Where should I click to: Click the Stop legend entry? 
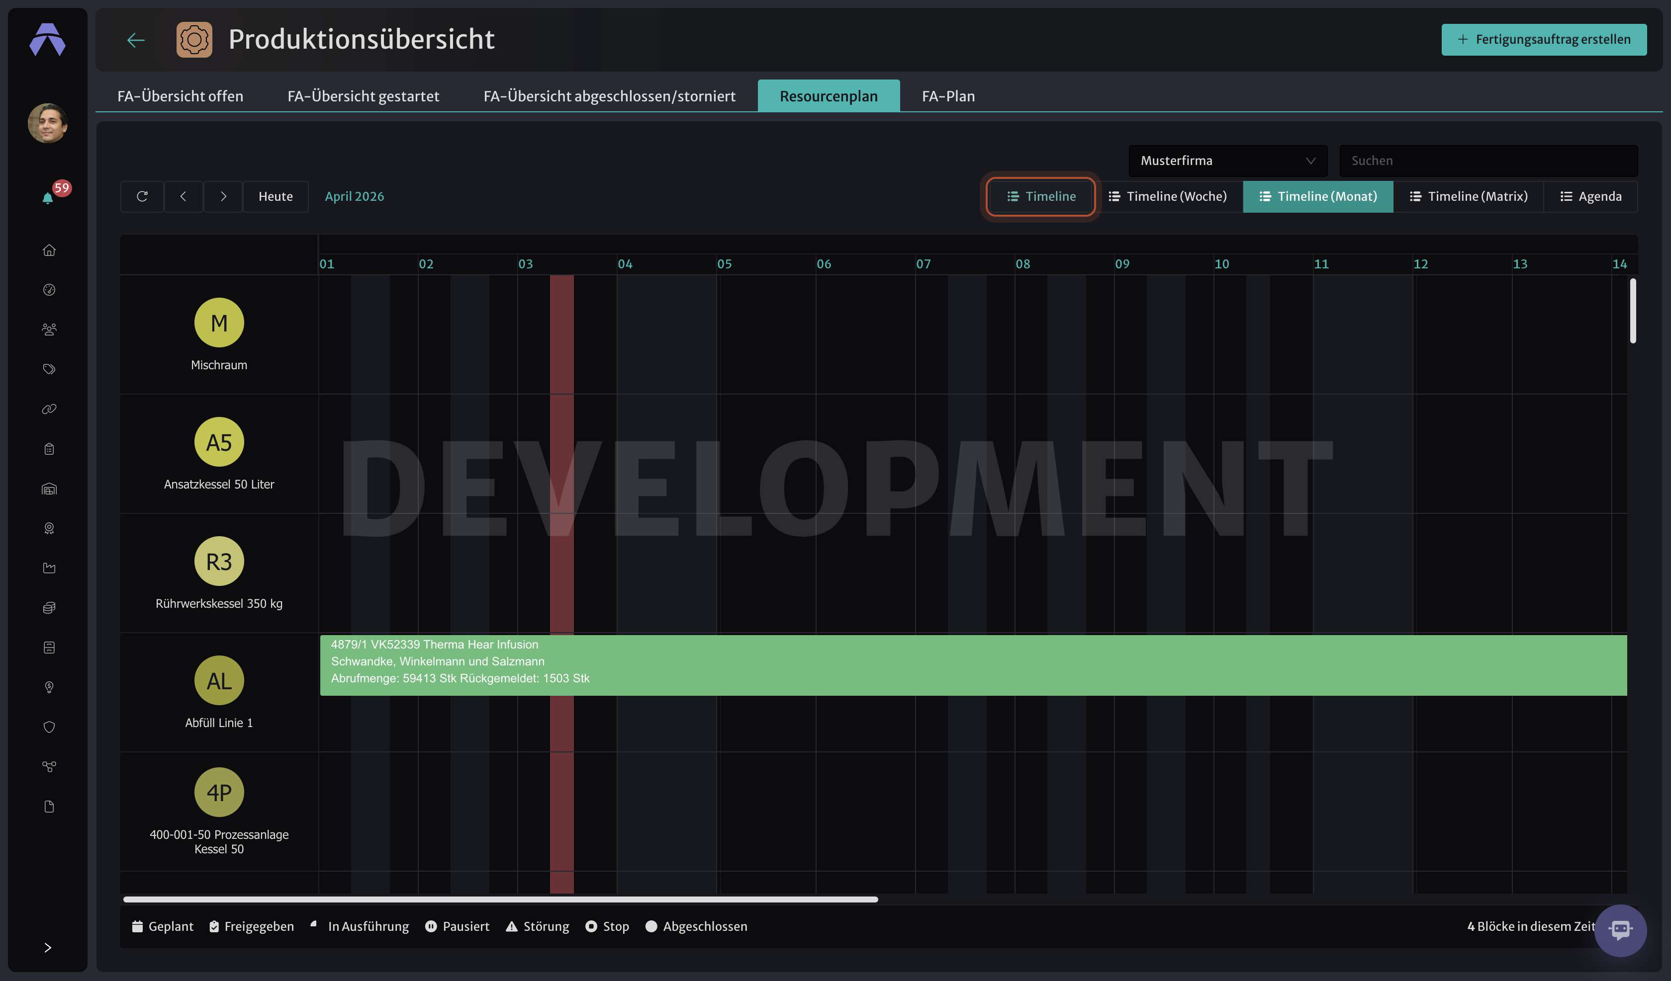coord(607,927)
